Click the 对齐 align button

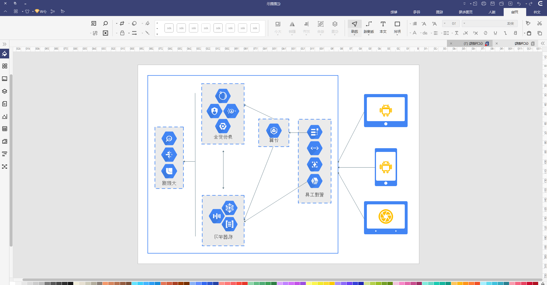pos(306,27)
